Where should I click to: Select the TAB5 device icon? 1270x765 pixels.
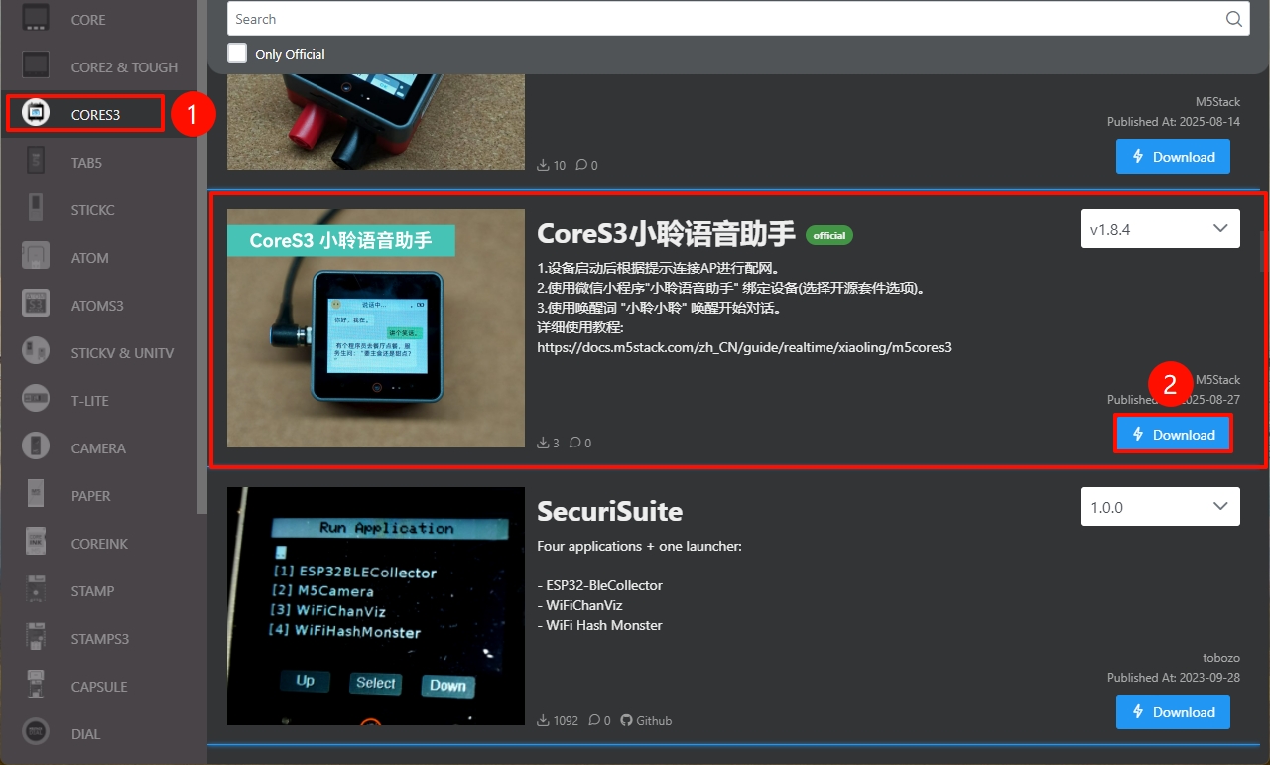(x=36, y=162)
